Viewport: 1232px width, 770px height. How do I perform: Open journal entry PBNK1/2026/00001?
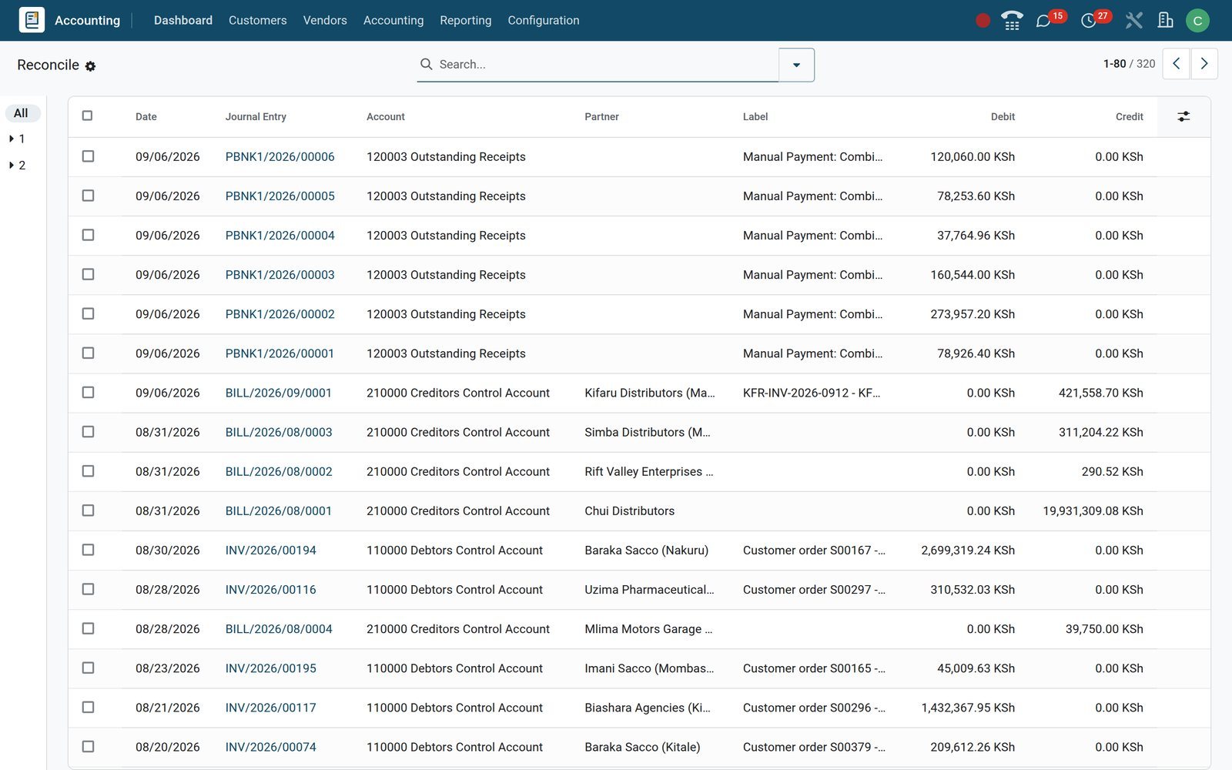(x=280, y=353)
